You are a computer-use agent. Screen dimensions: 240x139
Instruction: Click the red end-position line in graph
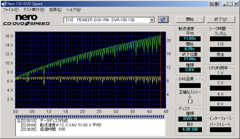(160, 70)
